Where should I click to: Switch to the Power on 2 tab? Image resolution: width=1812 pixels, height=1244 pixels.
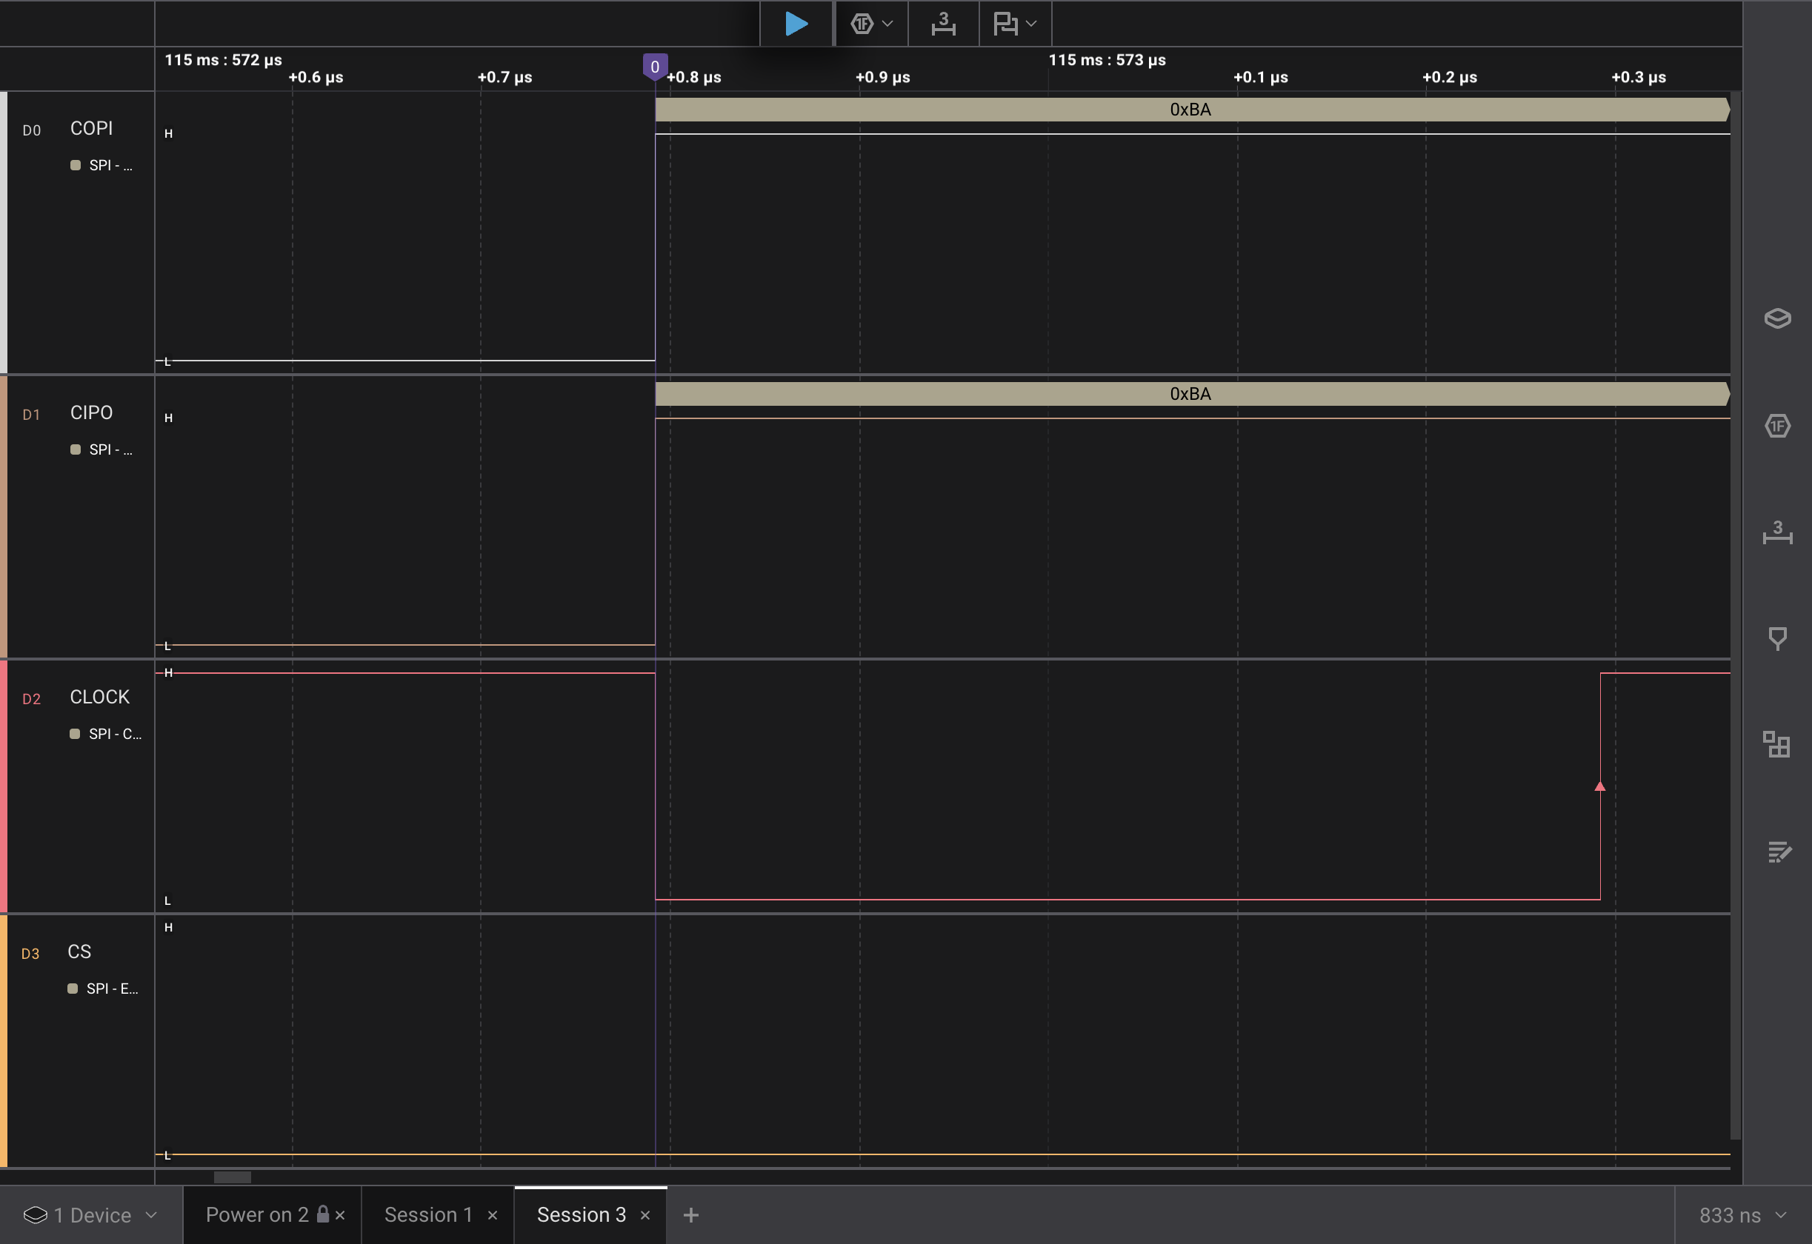point(257,1214)
